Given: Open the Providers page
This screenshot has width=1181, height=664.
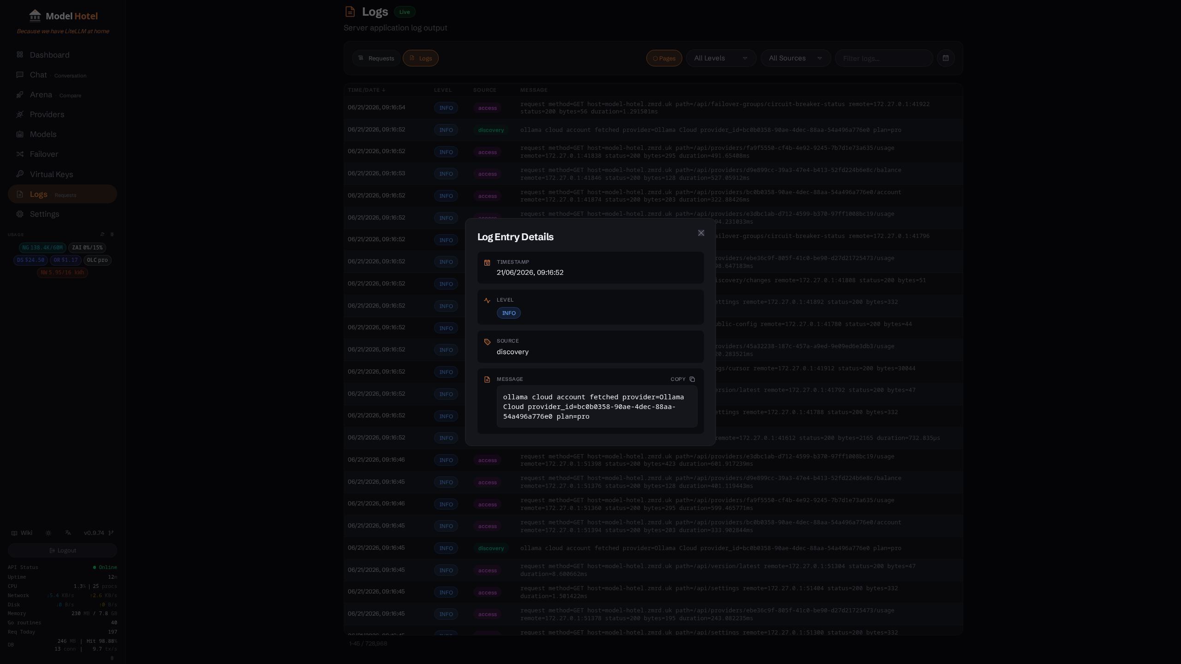Looking at the screenshot, I should pos(62,114).
